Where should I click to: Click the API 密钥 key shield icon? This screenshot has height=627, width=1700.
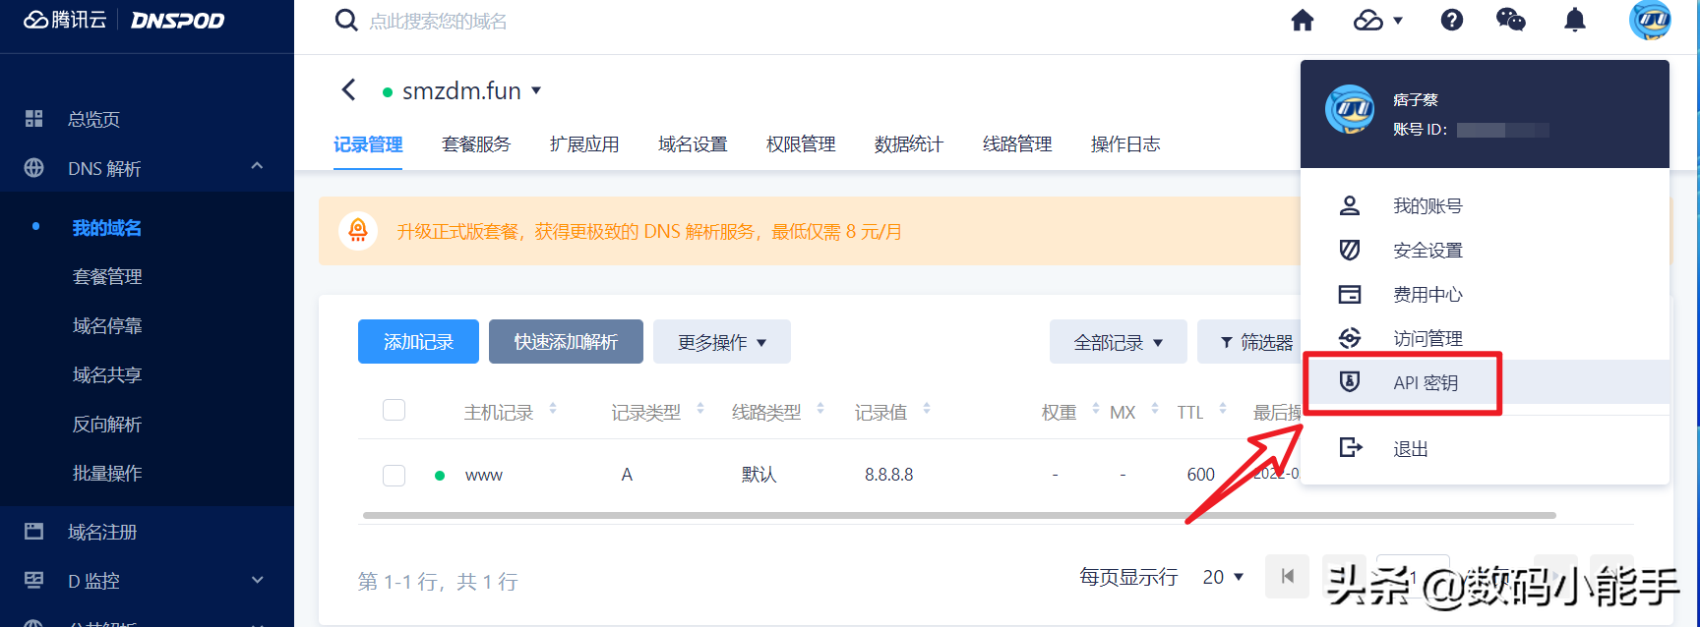click(1350, 381)
